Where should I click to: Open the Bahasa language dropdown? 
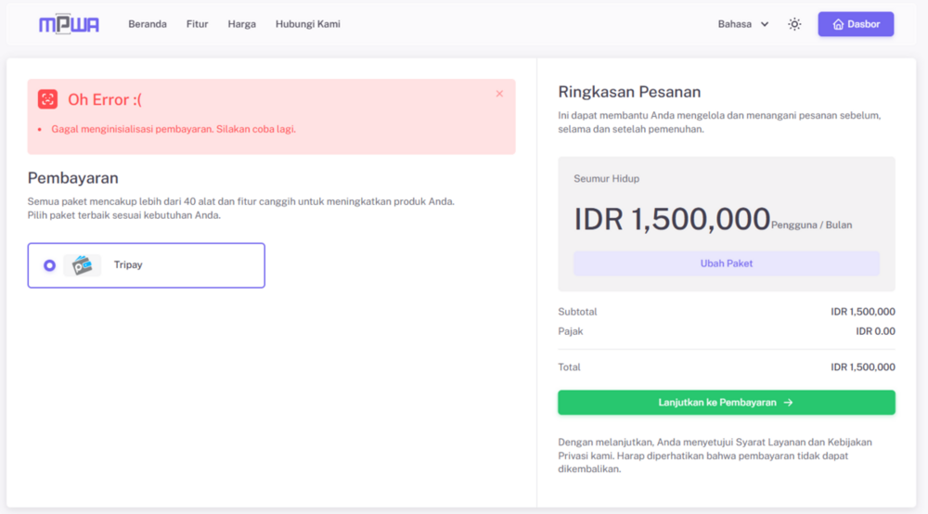(743, 24)
